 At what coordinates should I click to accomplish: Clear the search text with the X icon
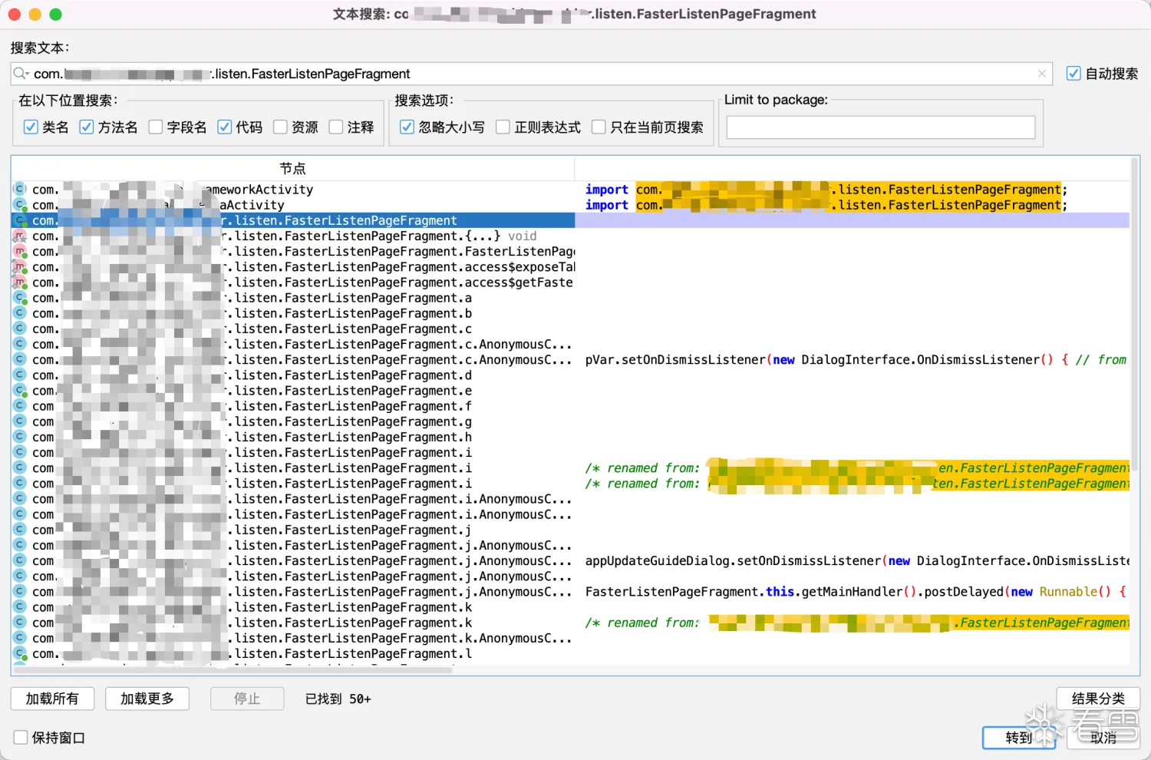(1041, 74)
